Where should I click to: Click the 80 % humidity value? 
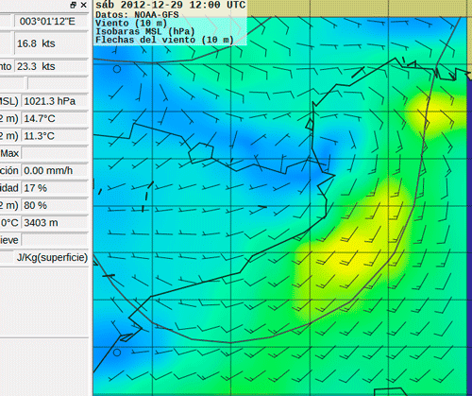pyautogui.click(x=54, y=205)
